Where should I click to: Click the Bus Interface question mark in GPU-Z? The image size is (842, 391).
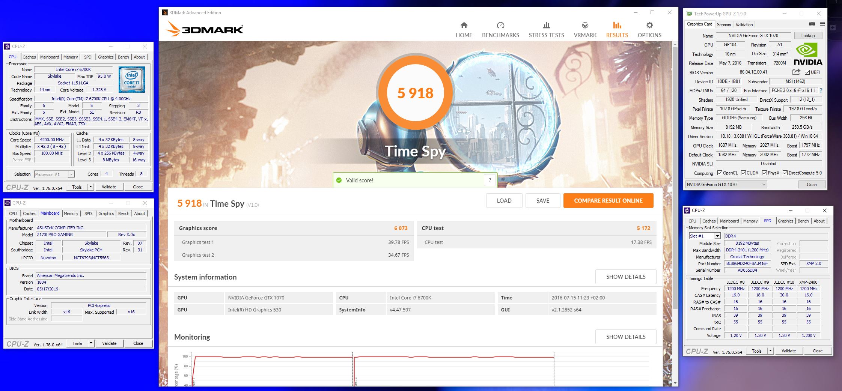[821, 90]
